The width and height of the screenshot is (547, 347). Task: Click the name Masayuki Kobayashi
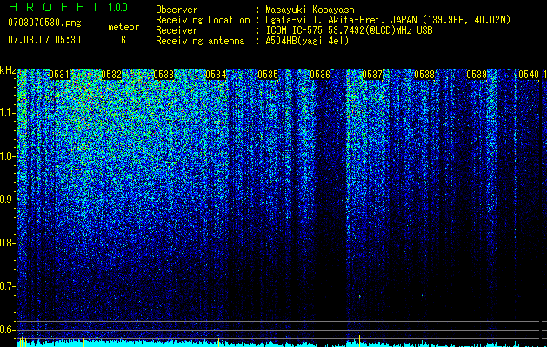(x=312, y=10)
